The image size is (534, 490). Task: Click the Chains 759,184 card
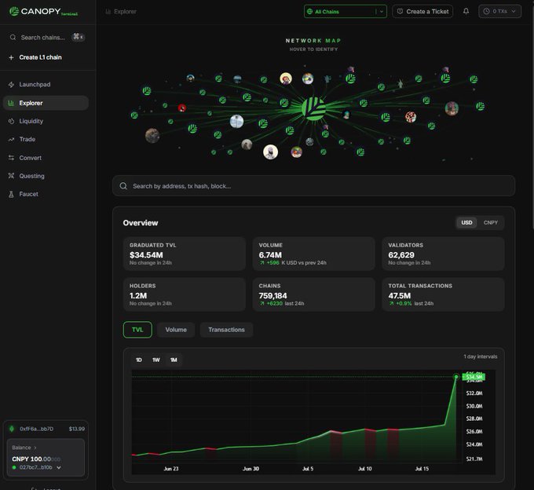313,294
